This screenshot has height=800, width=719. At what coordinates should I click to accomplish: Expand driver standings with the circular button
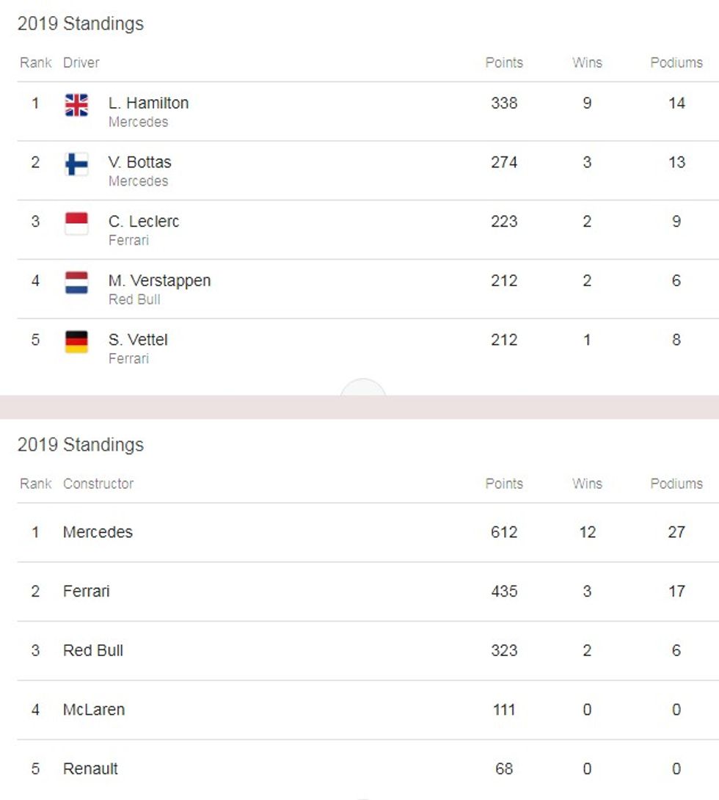coord(362,389)
